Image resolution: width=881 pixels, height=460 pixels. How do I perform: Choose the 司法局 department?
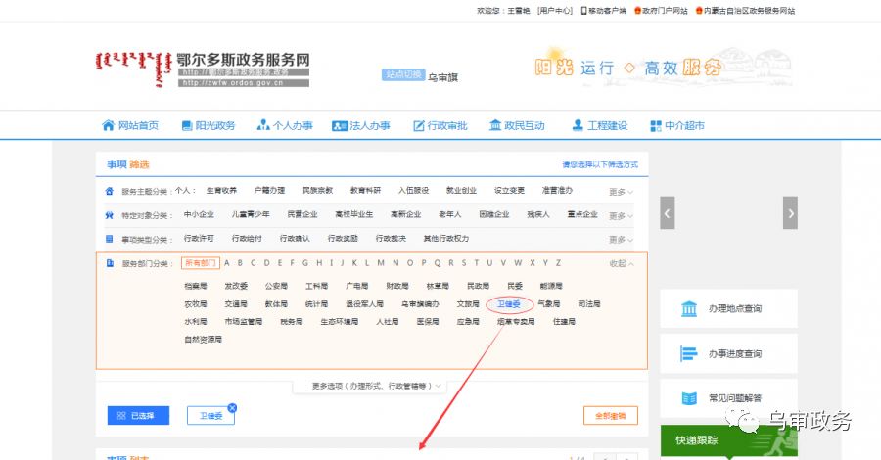coord(589,303)
